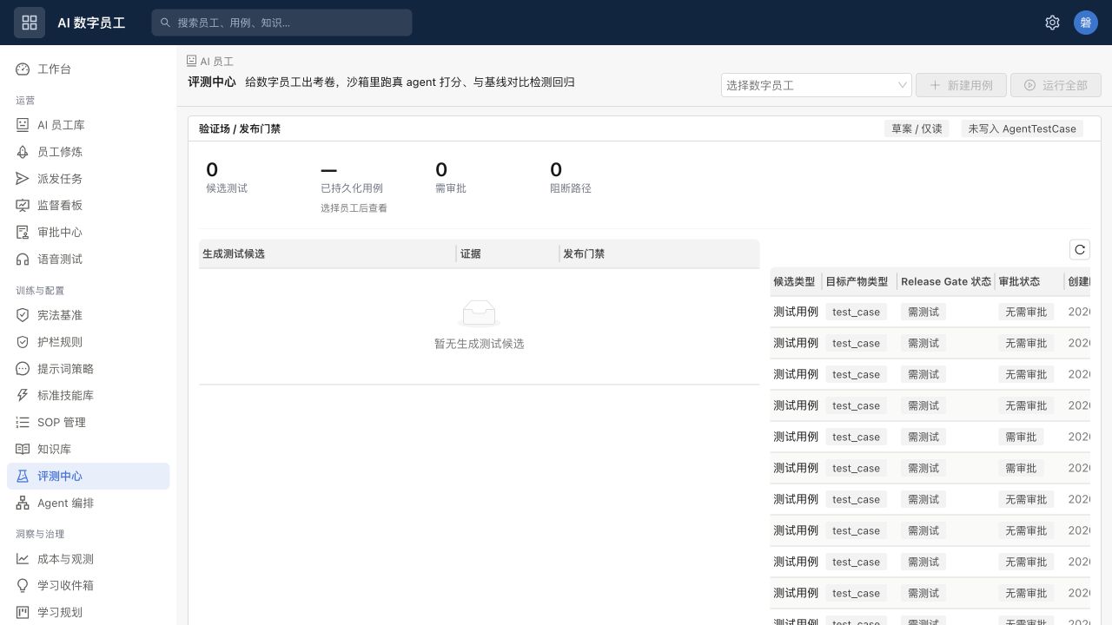
Task: Go to SOP 管理 menu item
Action: coord(89,423)
